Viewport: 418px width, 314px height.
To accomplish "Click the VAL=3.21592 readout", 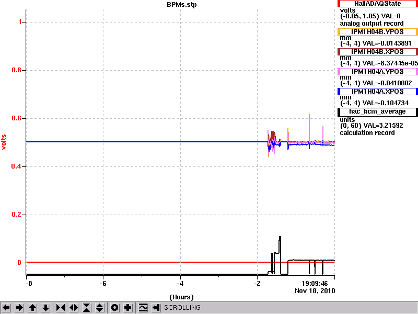I will (x=383, y=126).
